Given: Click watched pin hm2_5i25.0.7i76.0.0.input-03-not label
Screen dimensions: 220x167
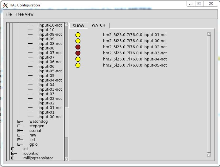Looking at the screenshot, I should pos(135,53).
